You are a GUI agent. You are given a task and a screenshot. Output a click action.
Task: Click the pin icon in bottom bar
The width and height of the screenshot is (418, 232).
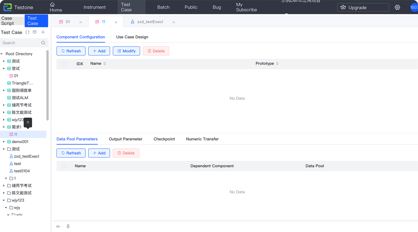[x=68, y=226]
